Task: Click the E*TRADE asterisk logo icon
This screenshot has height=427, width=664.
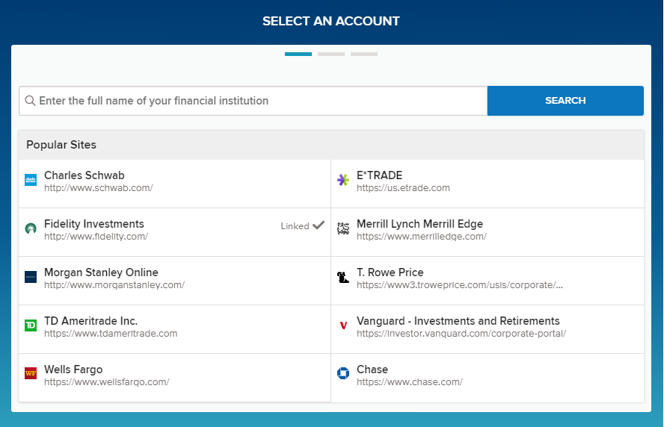Action: pos(343,180)
